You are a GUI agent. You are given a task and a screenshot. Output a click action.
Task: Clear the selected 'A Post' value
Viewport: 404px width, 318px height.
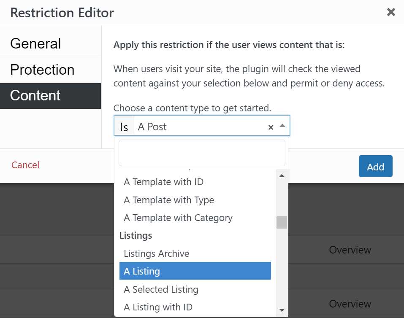[271, 127]
